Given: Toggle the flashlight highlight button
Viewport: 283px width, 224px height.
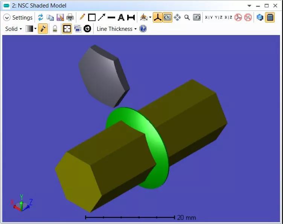Looking at the screenshot, I should pyautogui.click(x=43, y=29).
